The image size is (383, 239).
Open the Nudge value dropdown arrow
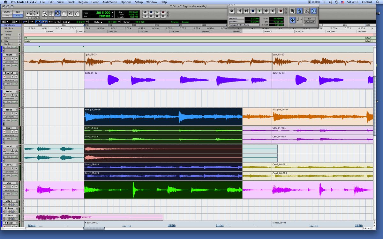coord(119,22)
